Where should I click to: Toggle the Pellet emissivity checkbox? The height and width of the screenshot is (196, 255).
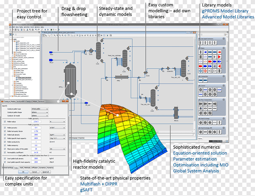click(x=5, y=145)
